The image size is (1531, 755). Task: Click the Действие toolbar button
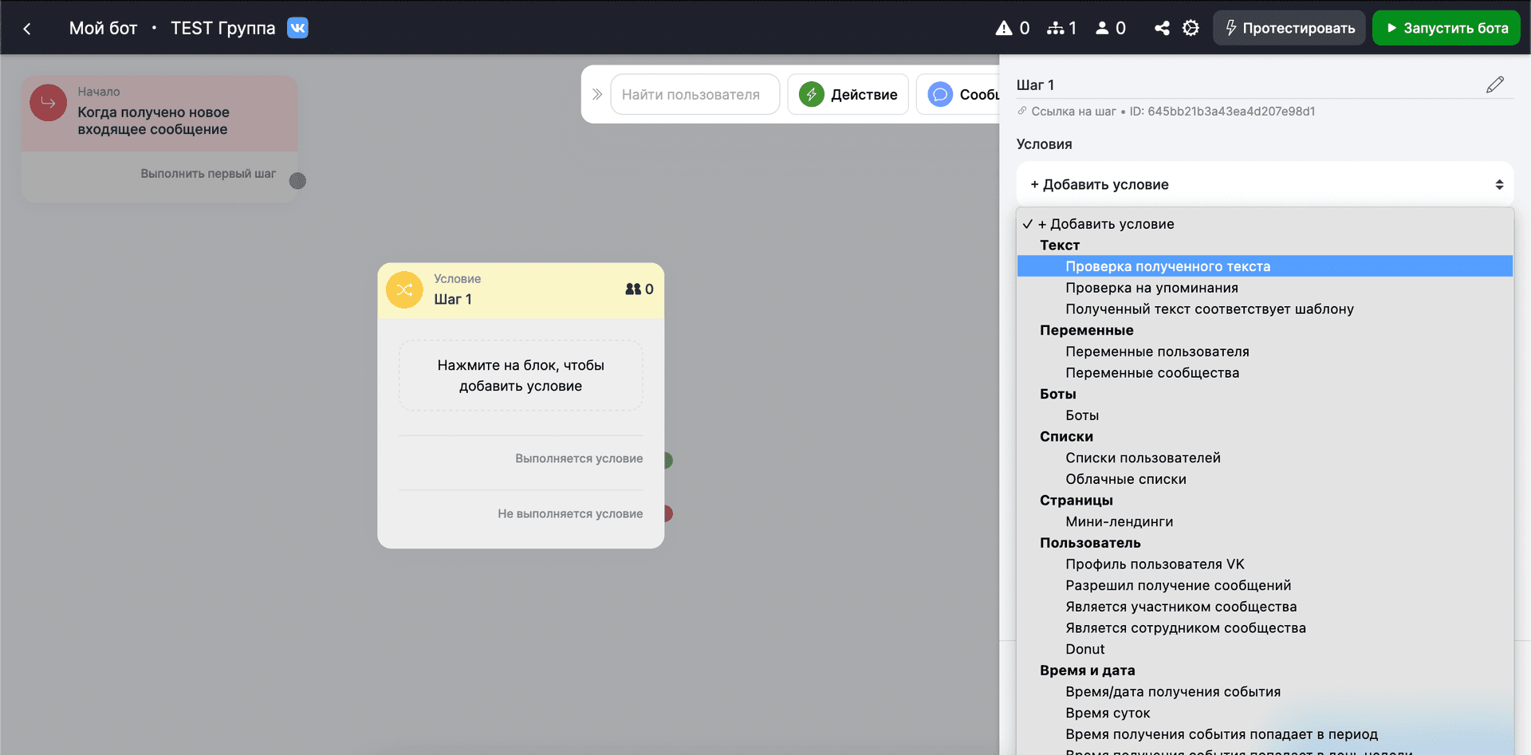(x=848, y=94)
